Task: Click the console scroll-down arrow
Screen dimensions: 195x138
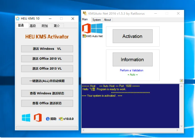Action: [181, 126]
